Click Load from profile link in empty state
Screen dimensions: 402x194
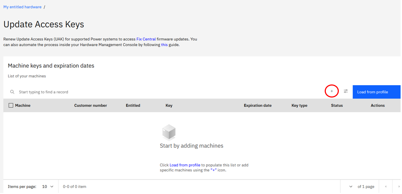pos(185,165)
